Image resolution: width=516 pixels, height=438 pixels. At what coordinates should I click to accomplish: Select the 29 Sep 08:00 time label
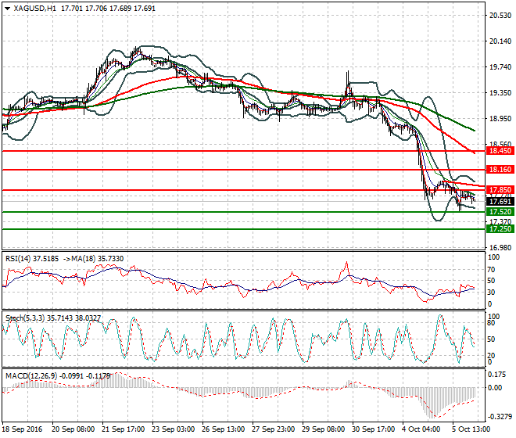click(x=323, y=429)
